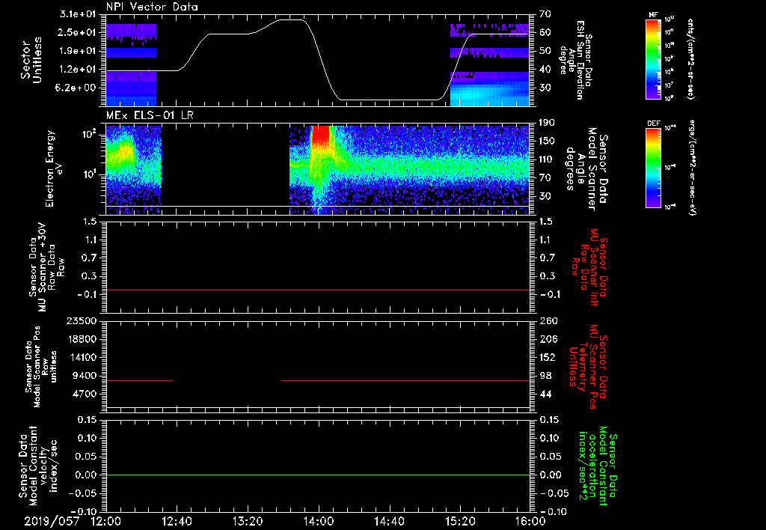
Task: Click the '12:40' time axis label
Action: 177,521
